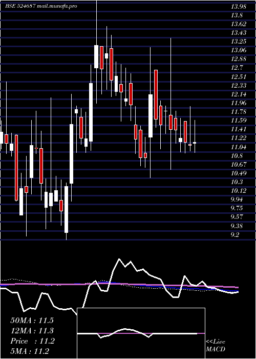Select the 11.41 axis value
Screen dimensions: 256x359
(239, 129)
